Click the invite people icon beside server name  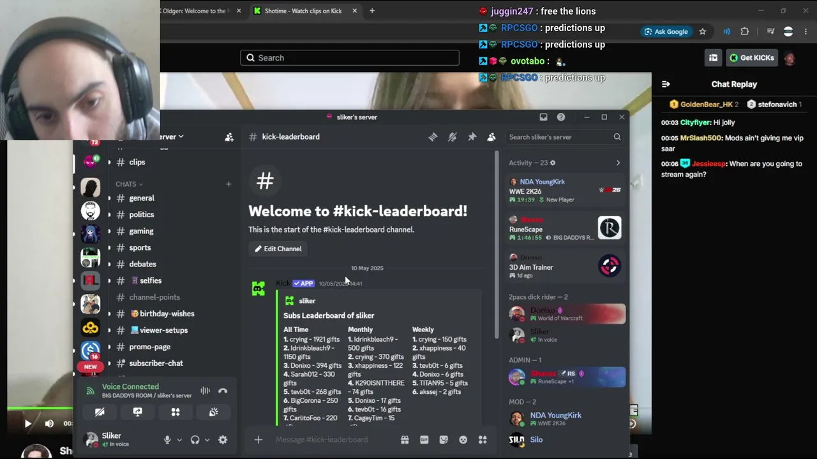tap(229, 136)
